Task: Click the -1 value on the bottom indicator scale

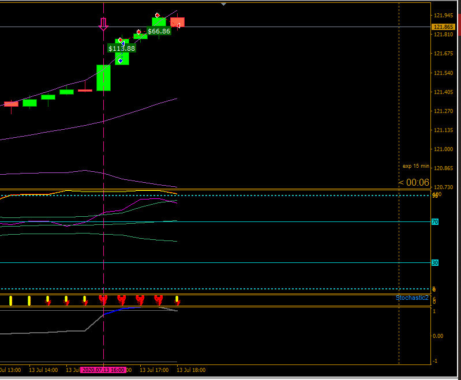Action: (x=435, y=361)
